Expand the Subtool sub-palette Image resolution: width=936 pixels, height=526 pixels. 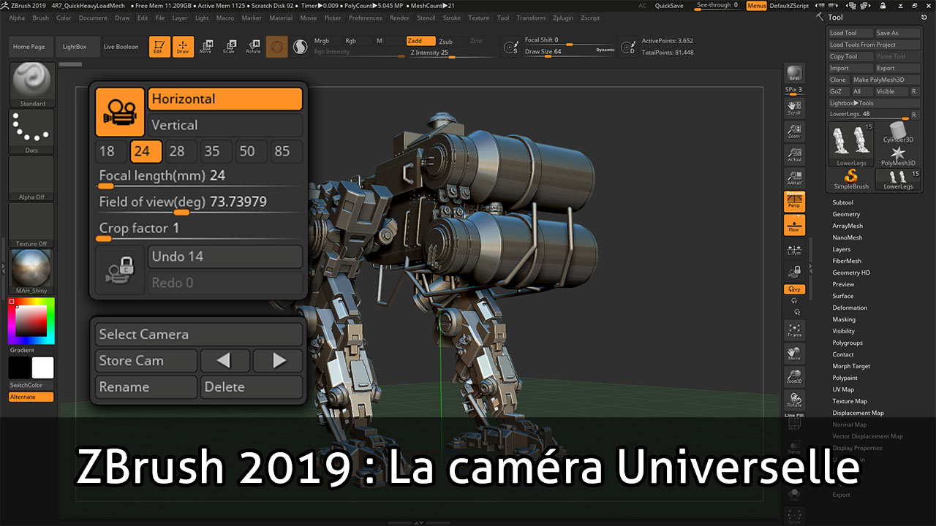pos(842,202)
